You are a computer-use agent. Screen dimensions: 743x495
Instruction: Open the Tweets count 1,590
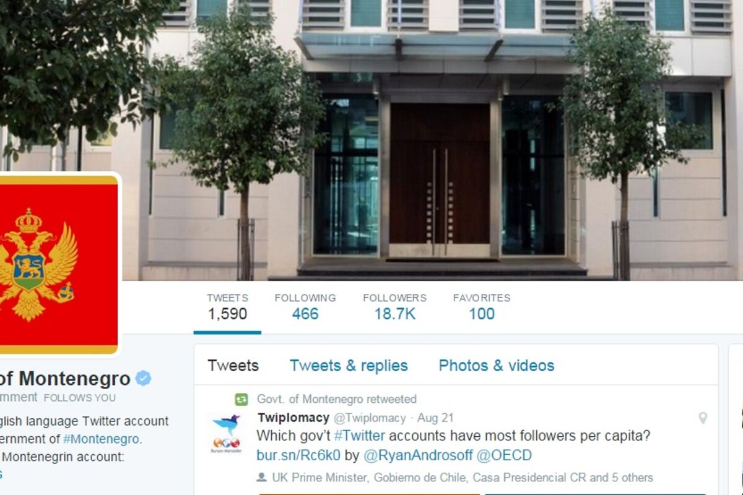pyautogui.click(x=227, y=307)
